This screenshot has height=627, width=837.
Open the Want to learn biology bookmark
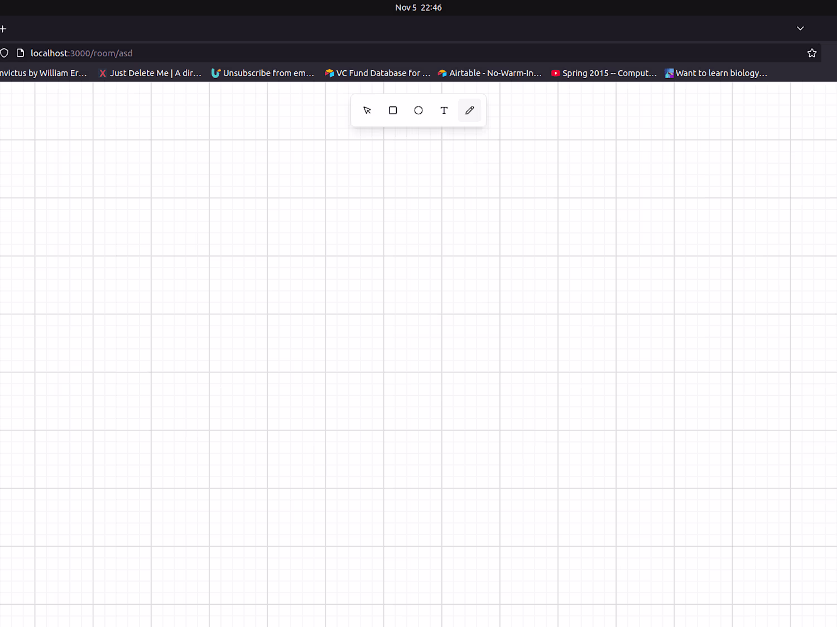point(716,73)
